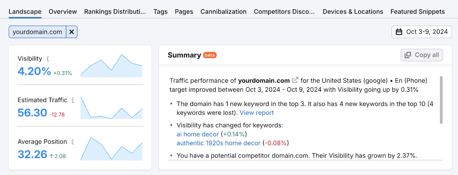Click the yourdomain.com domain filter chip

click(37, 32)
